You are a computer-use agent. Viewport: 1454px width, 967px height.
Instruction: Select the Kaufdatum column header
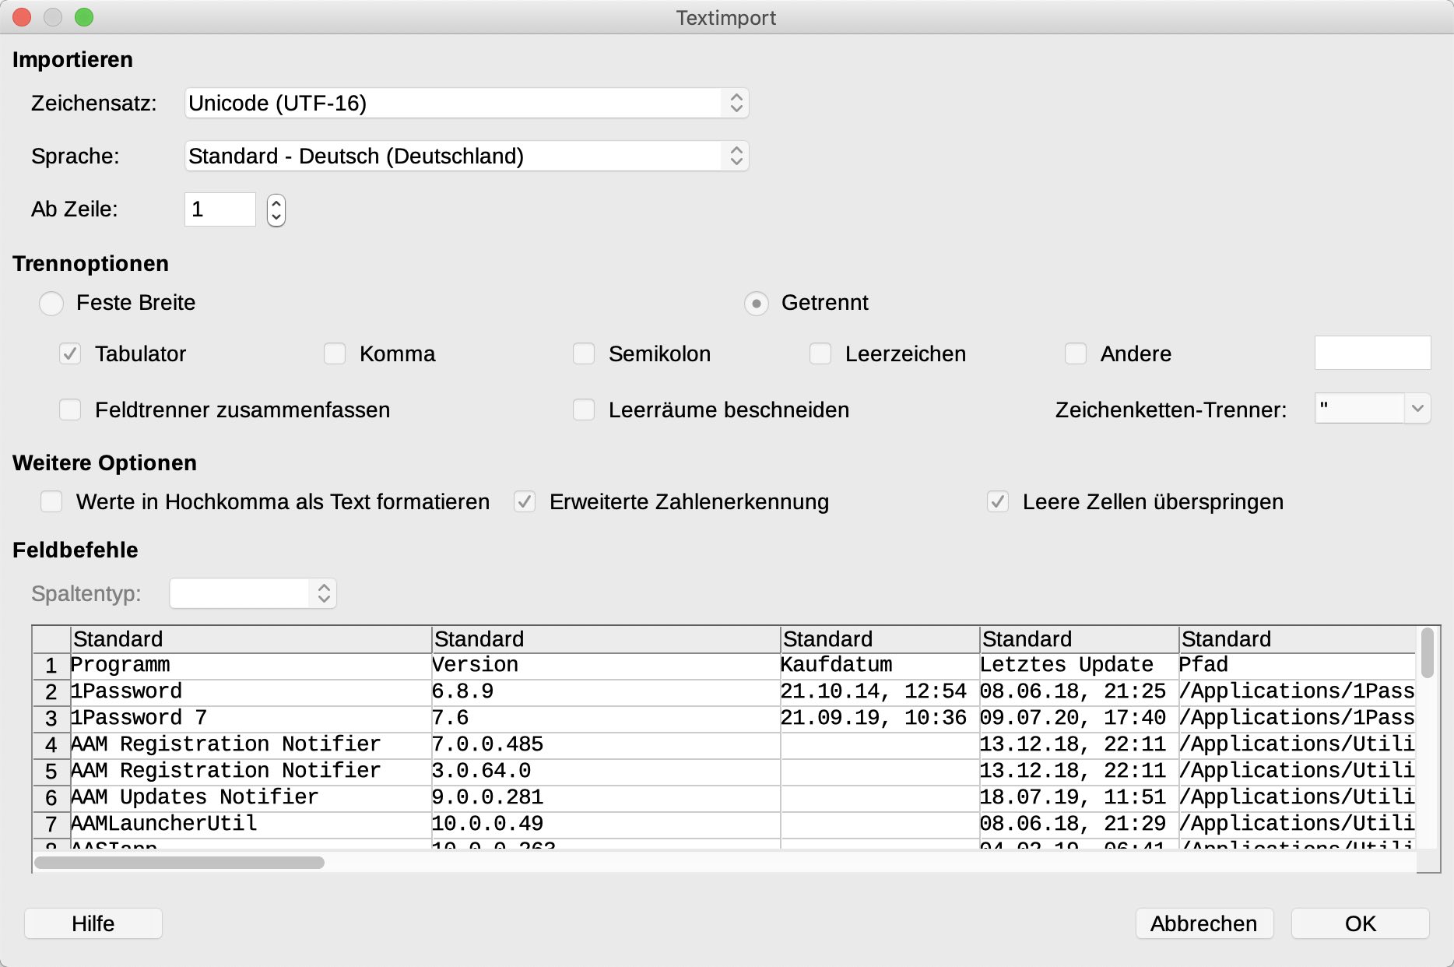point(880,639)
